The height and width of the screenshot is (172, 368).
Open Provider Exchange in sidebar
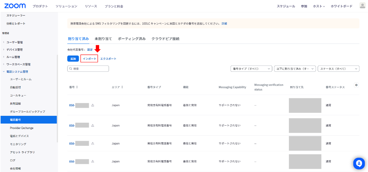[22, 128]
